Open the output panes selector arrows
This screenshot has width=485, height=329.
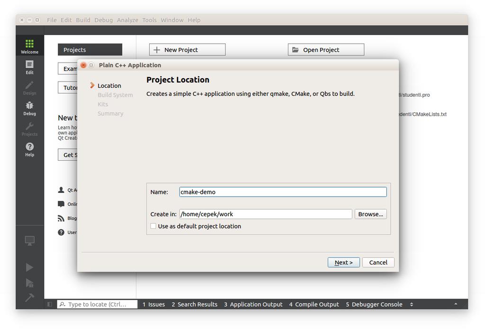point(412,304)
